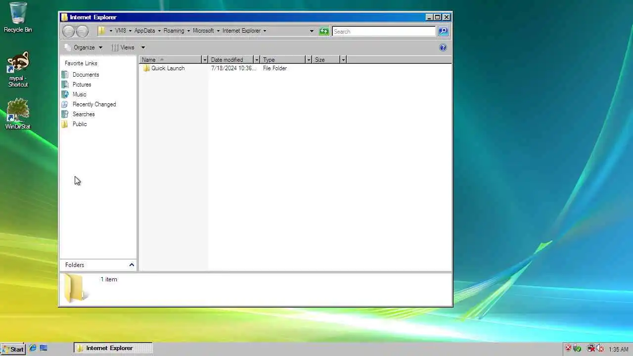Open the Date modified column filter dropdown
Screen dimensions: 633x356
[256, 60]
